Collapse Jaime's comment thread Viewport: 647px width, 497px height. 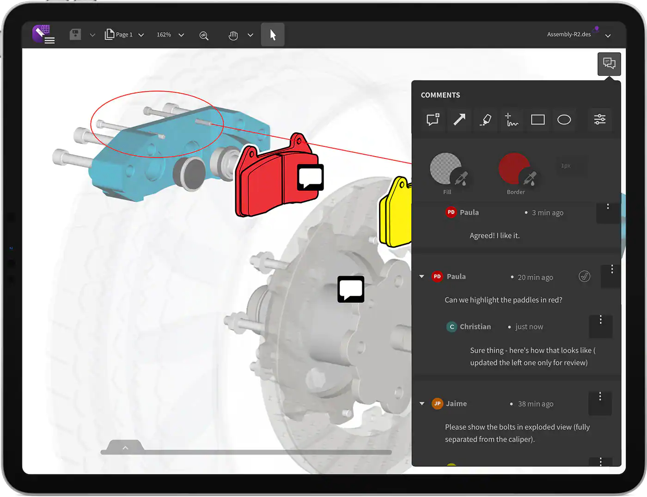pyautogui.click(x=421, y=403)
